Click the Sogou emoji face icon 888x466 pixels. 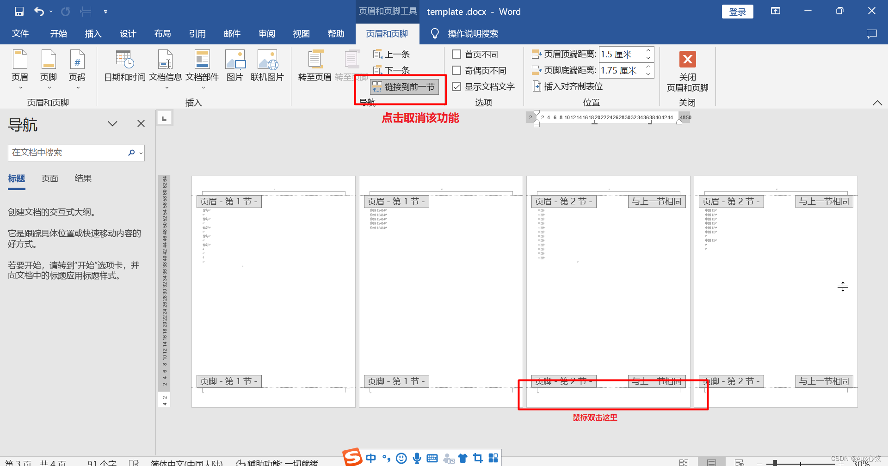click(x=401, y=458)
